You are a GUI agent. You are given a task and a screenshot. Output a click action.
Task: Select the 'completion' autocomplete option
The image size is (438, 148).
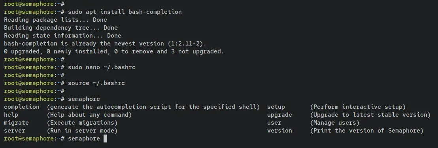[x=22, y=107]
